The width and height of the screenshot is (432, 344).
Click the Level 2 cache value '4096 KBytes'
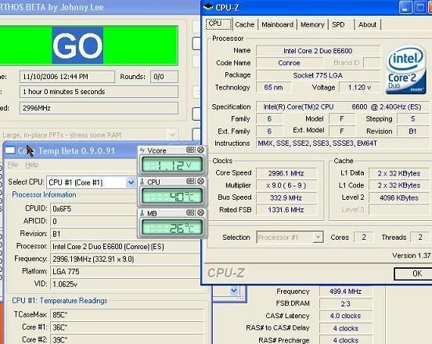pos(399,197)
